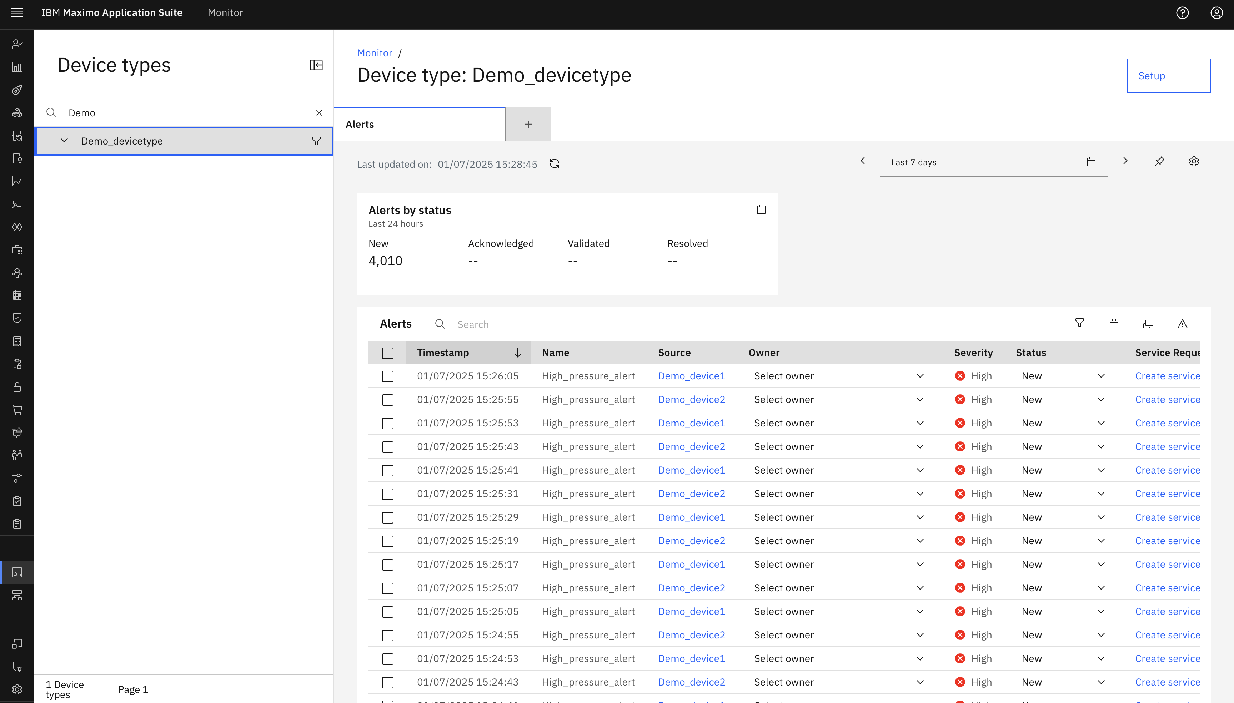Image resolution: width=1234 pixels, height=703 pixels.
Task: Click the Setup button
Action: 1169,75
